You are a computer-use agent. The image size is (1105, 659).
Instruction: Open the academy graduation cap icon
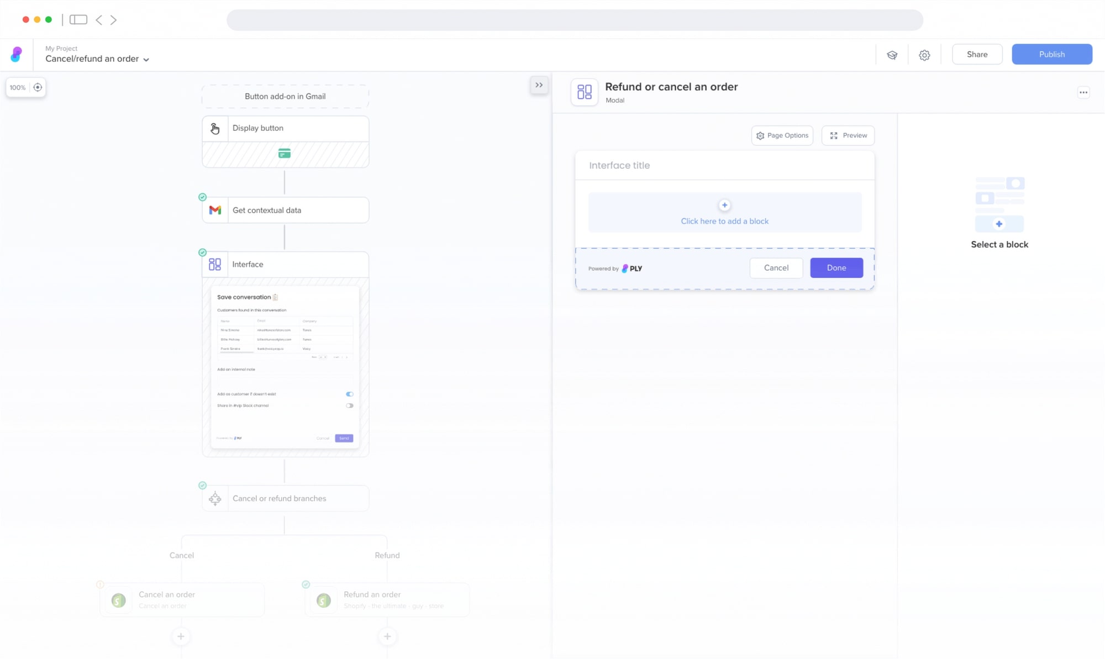pyautogui.click(x=892, y=55)
